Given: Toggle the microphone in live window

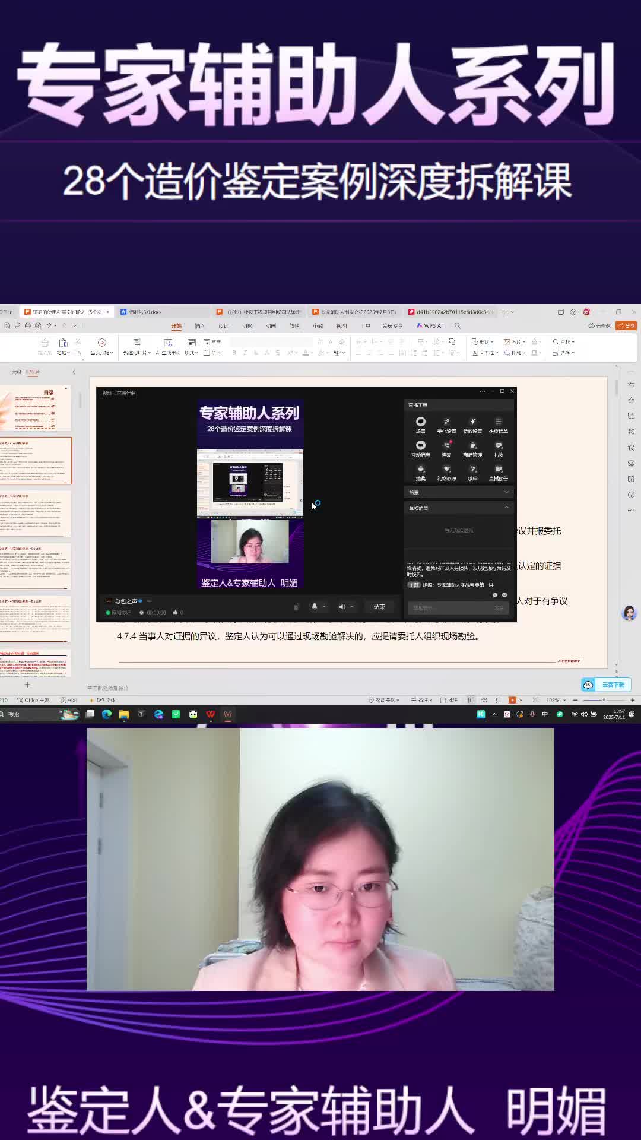Looking at the screenshot, I should [314, 606].
